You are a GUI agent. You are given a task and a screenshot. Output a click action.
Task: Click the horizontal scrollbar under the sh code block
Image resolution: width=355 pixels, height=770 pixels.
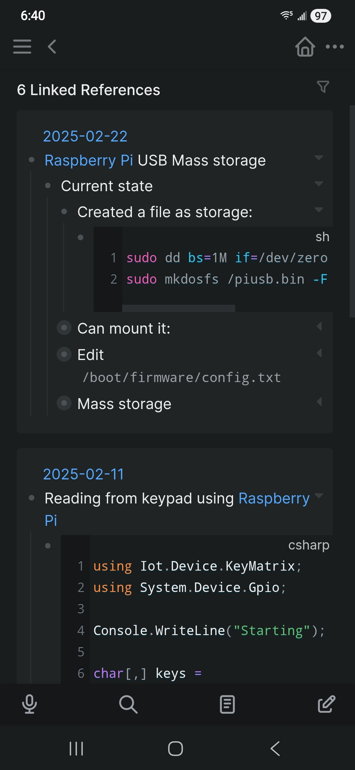tap(178, 308)
